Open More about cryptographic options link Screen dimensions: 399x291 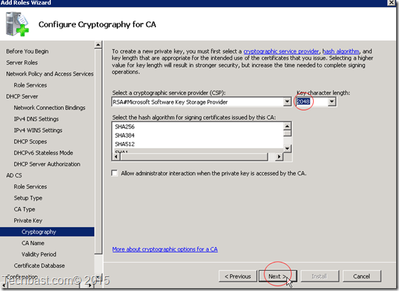(165, 249)
